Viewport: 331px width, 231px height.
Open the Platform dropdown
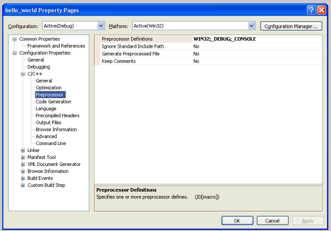(x=251, y=26)
